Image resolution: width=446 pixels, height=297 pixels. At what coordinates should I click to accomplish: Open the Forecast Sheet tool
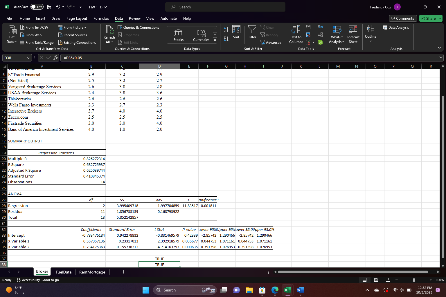point(353,34)
